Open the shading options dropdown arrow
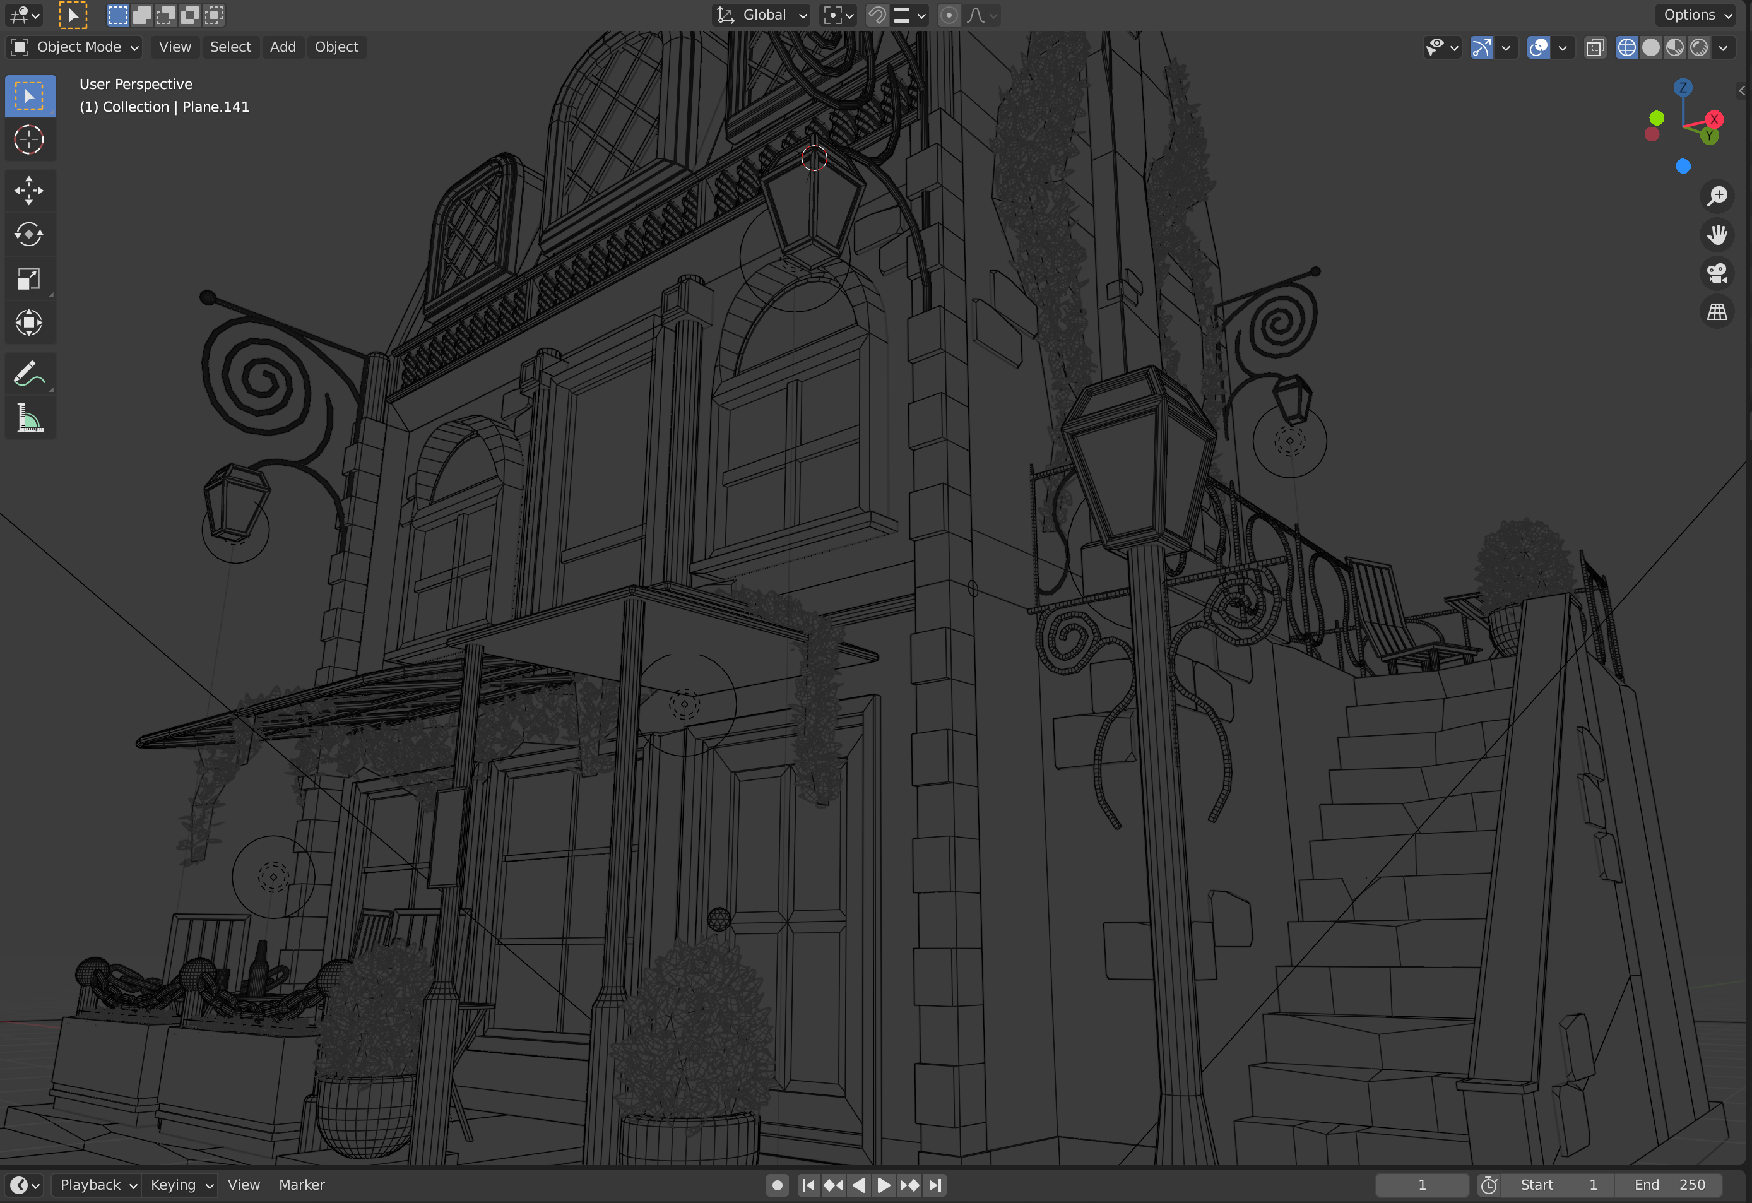 tap(1724, 47)
